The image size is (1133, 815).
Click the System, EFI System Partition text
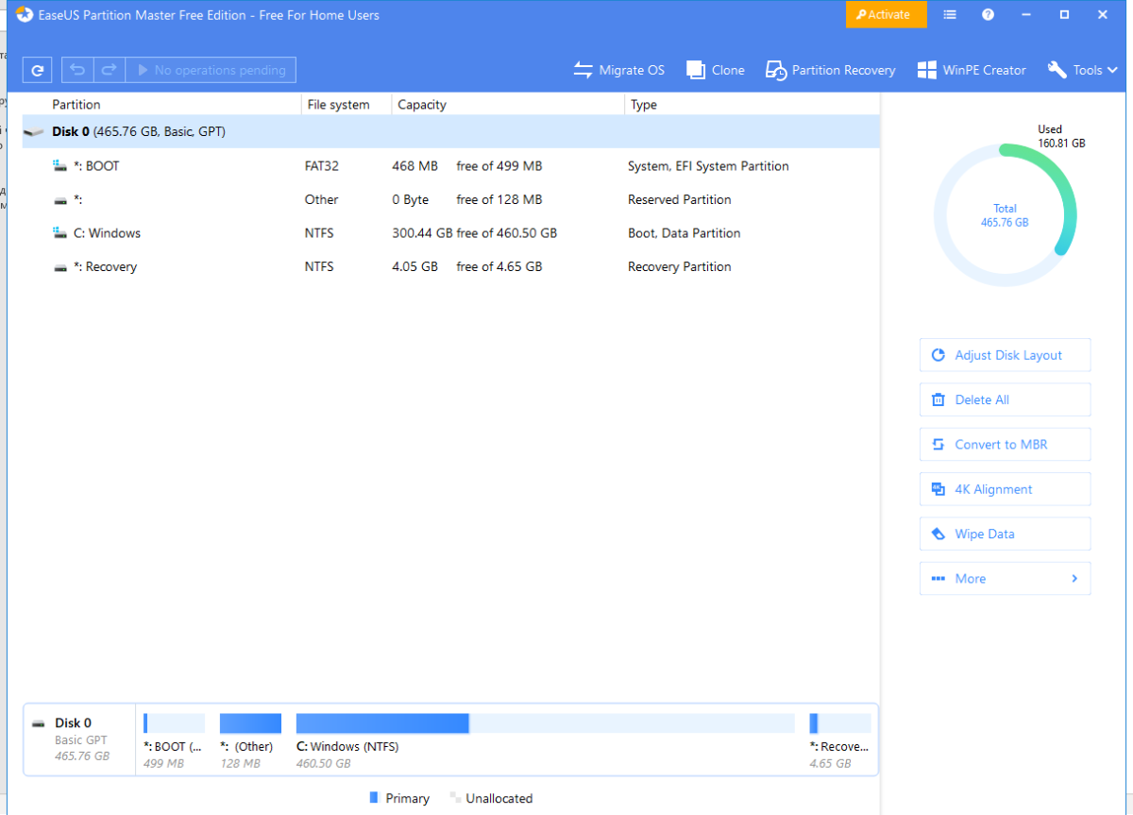(708, 166)
